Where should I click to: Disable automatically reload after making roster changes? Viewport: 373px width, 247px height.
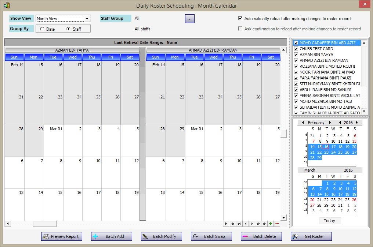pos(240,18)
